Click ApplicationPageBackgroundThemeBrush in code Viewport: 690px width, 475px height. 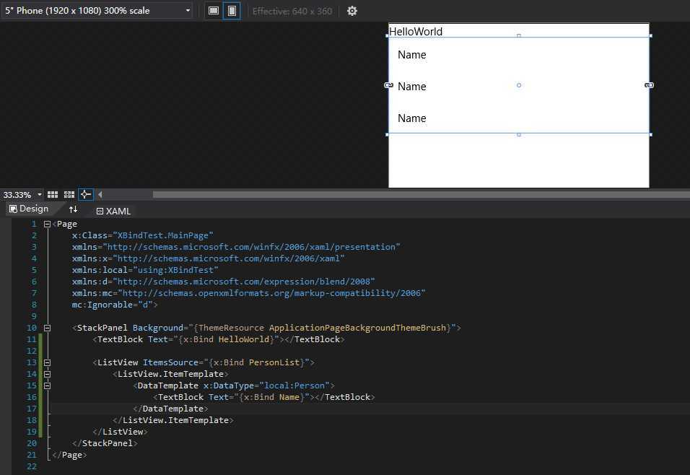[x=357, y=328]
